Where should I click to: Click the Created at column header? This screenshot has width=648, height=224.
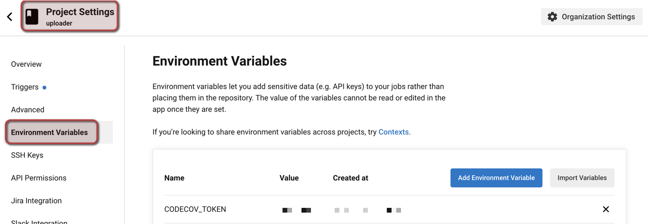pyautogui.click(x=350, y=178)
